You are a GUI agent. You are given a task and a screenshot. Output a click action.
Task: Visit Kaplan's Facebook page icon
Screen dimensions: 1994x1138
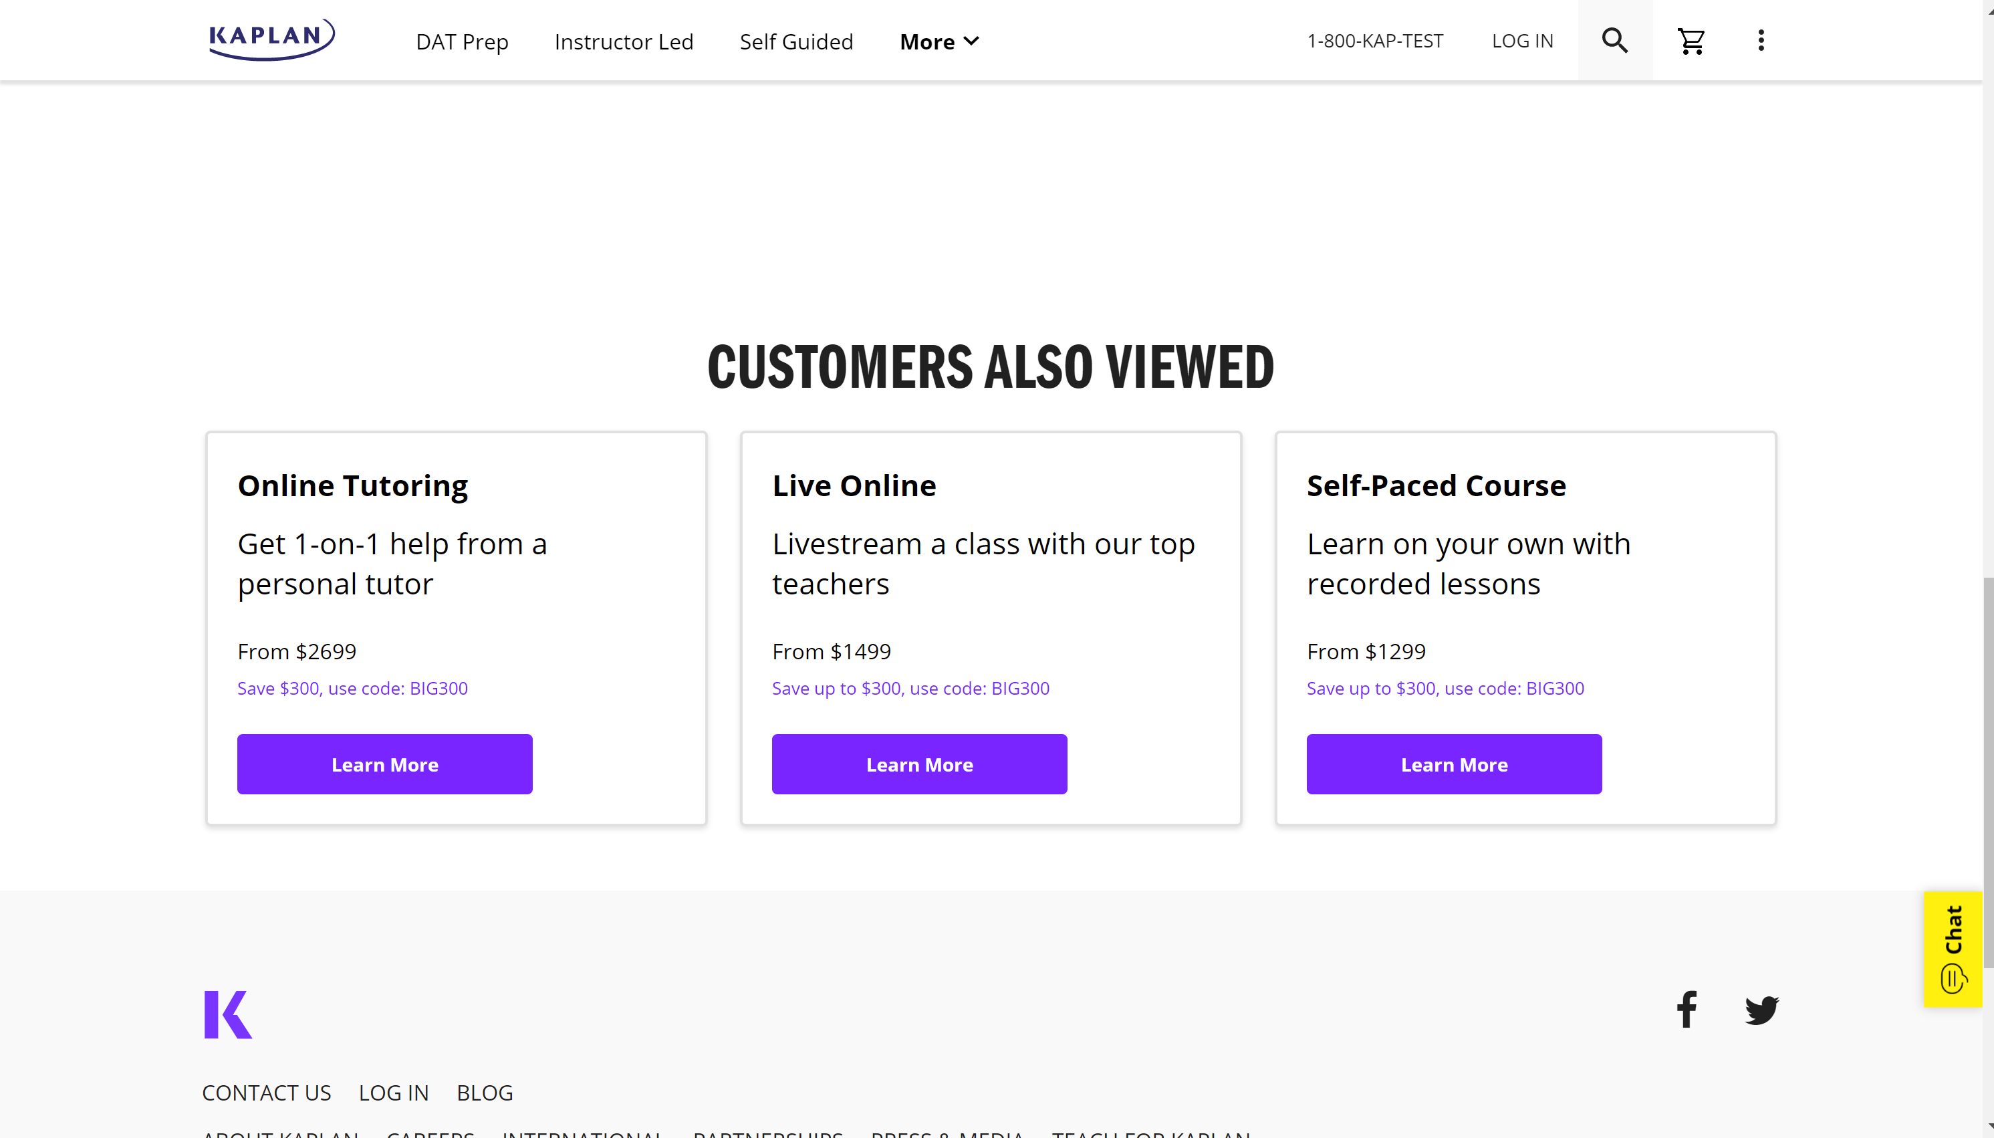(x=1686, y=1009)
